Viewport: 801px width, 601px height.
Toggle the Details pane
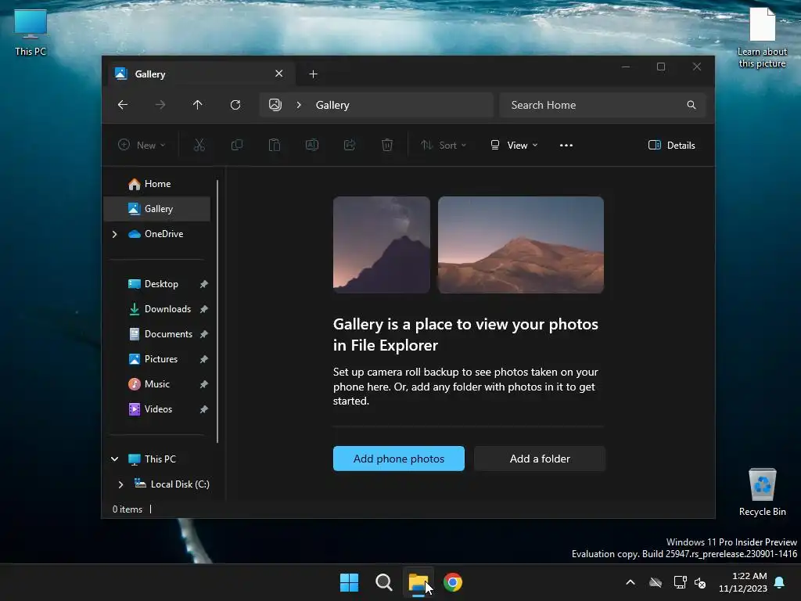[x=671, y=145]
